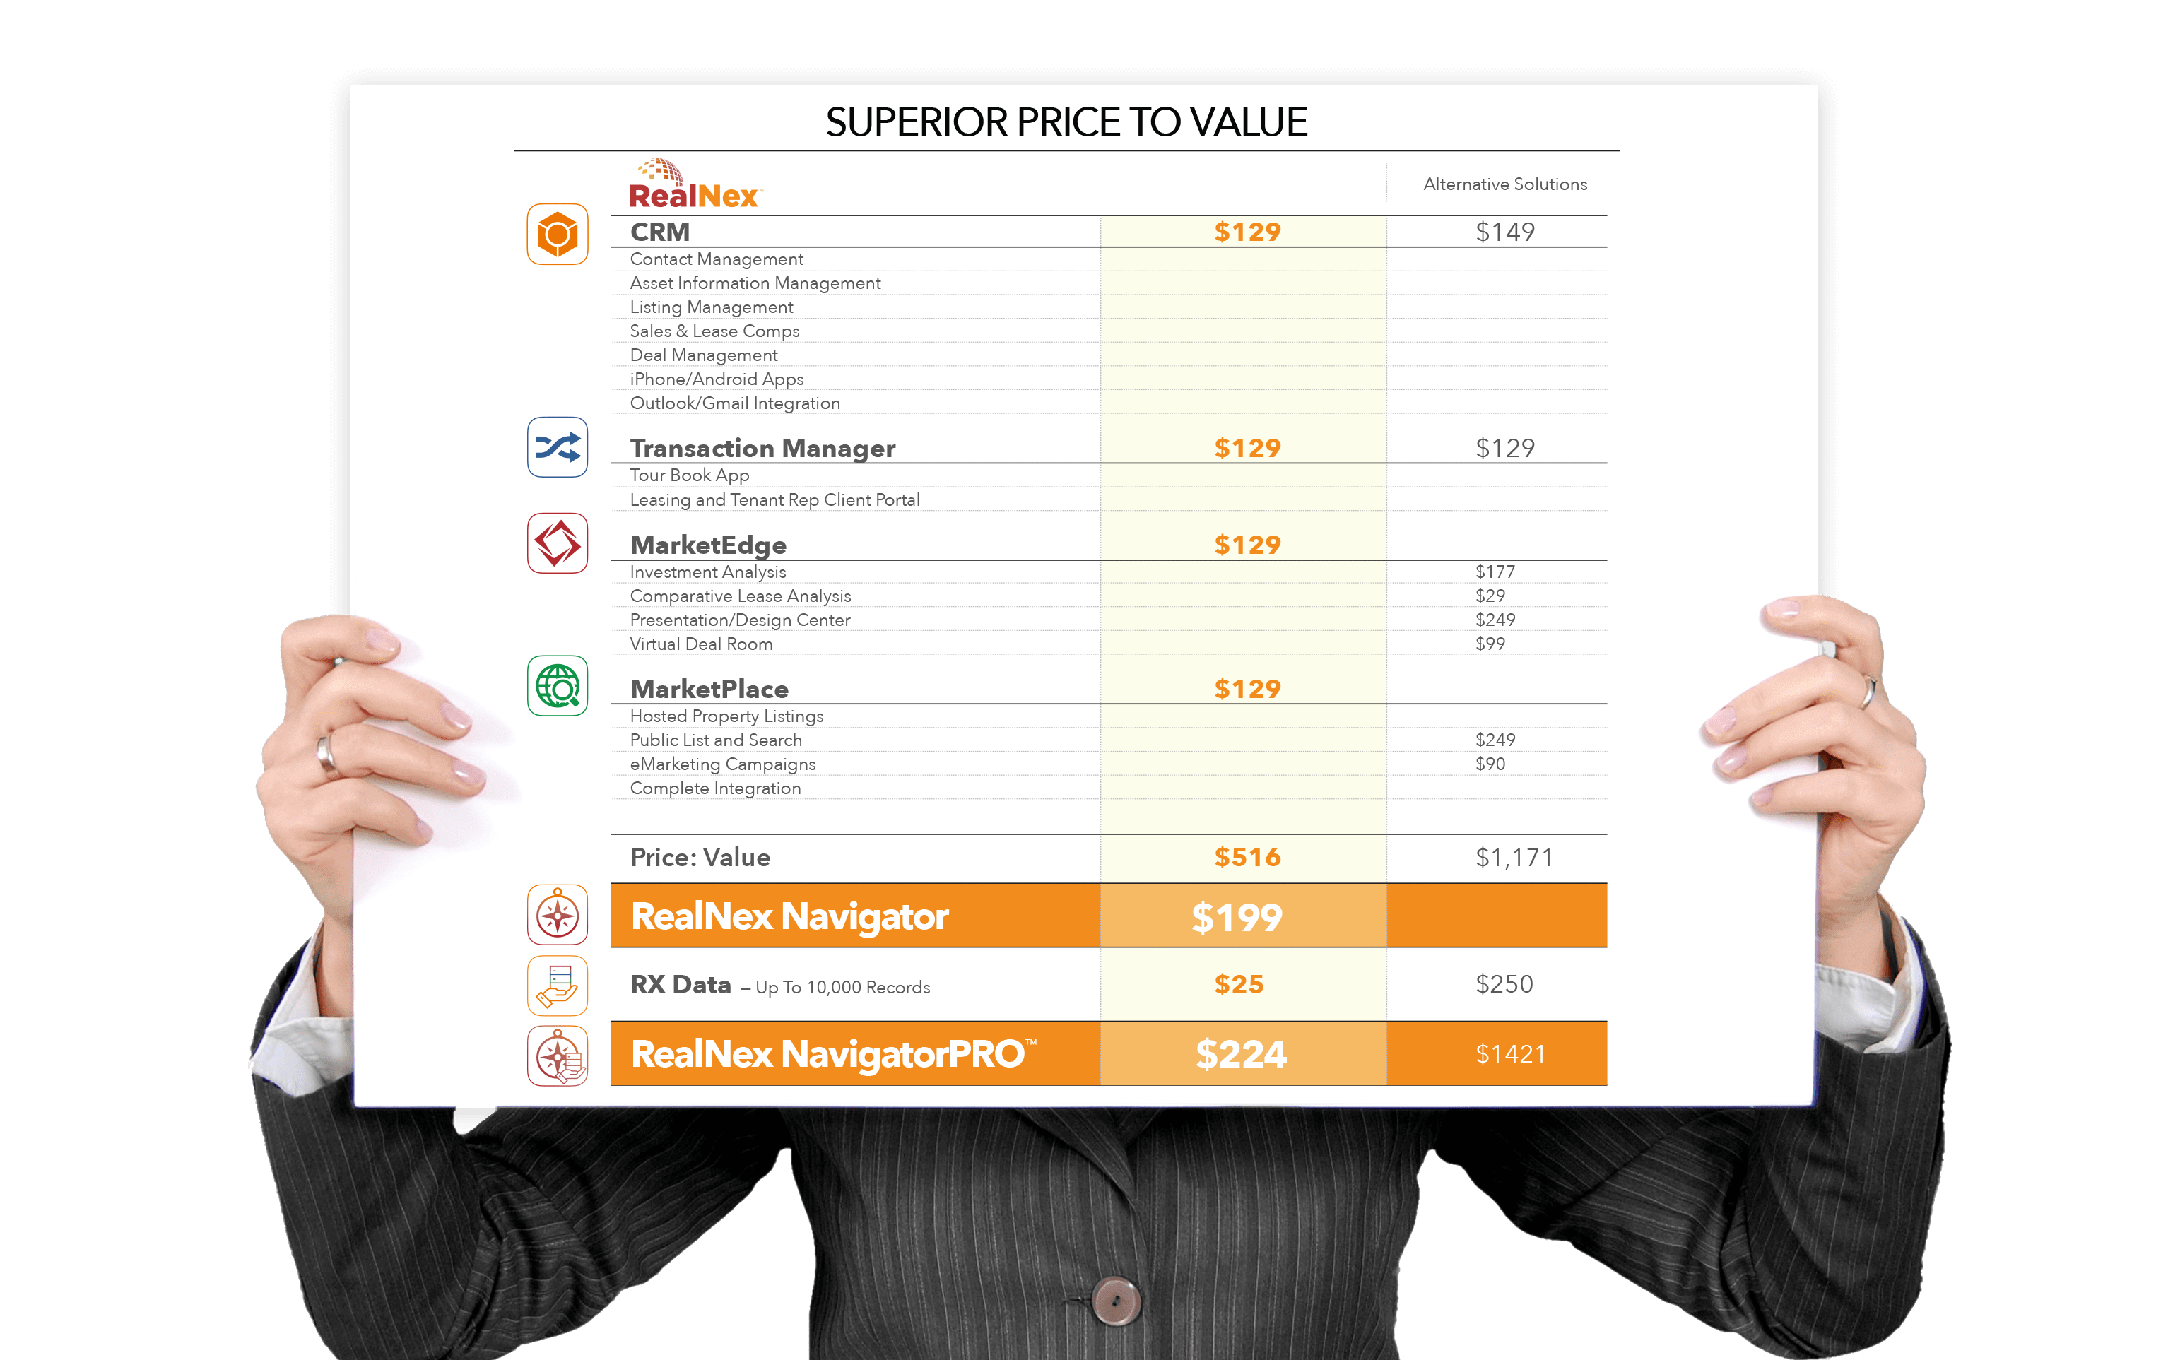Select the CRM $129 price cell

click(x=1250, y=230)
